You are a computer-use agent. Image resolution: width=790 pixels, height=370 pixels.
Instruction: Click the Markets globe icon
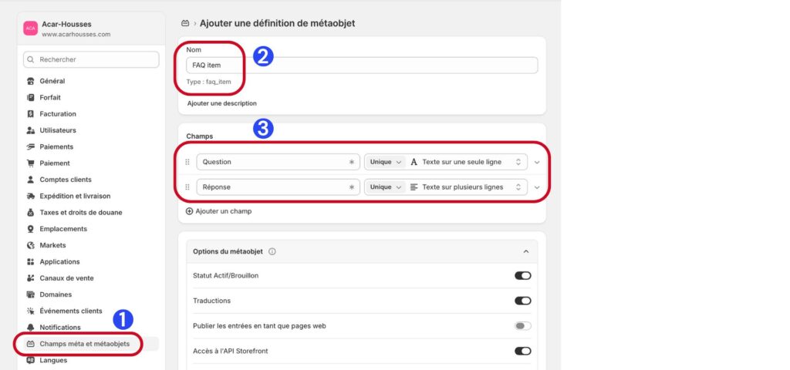30,245
